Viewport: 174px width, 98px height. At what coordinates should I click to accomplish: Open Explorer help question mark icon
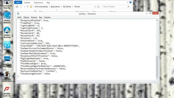(130, 2)
